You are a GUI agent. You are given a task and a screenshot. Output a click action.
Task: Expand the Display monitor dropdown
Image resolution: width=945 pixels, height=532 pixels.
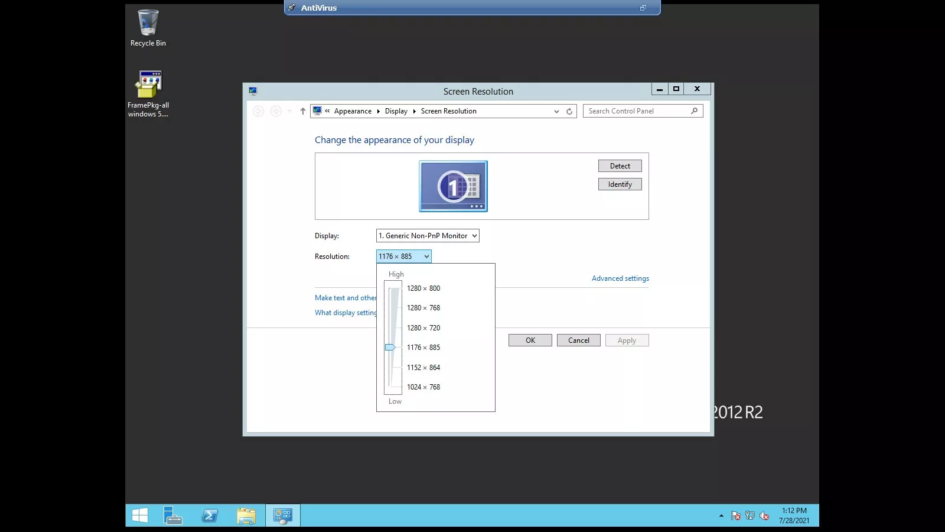(x=428, y=236)
